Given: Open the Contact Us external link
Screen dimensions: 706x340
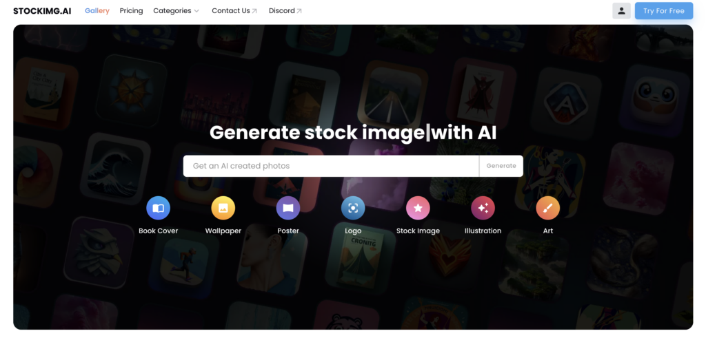Looking at the screenshot, I should pyautogui.click(x=234, y=11).
